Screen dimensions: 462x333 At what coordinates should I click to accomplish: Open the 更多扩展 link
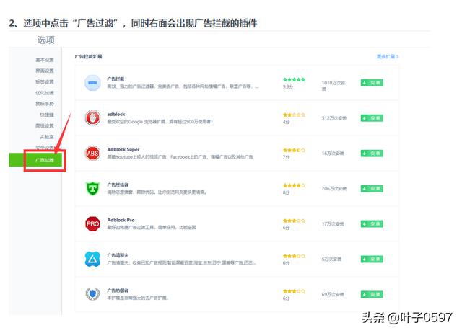coord(387,56)
